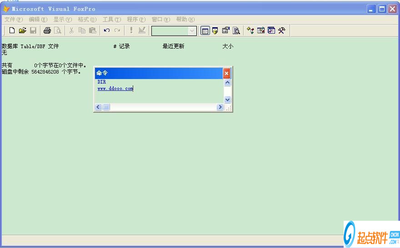Click the Paste clipboard icon
Screen dimensions: 400x248
coord(93,30)
